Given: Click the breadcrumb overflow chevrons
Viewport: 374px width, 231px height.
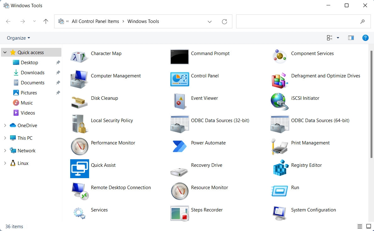Looking at the screenshot, I should pyautogui.click(x=67, y=21).
